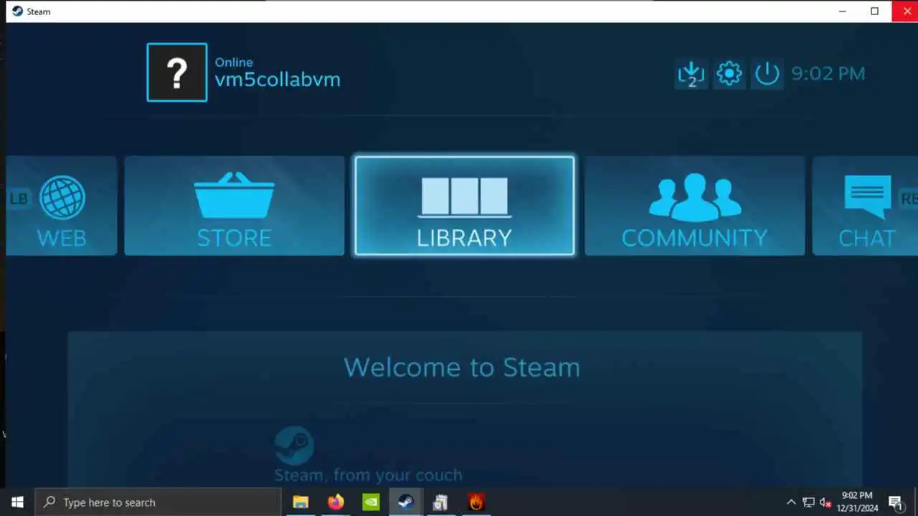Click the Steam icon in title bar
Image resolution: width=918 pixels, height=516 pixels.
point(17,11)
